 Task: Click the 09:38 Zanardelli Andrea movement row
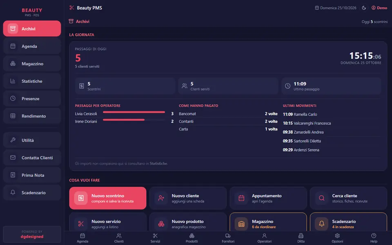click(x=332, y=132)
